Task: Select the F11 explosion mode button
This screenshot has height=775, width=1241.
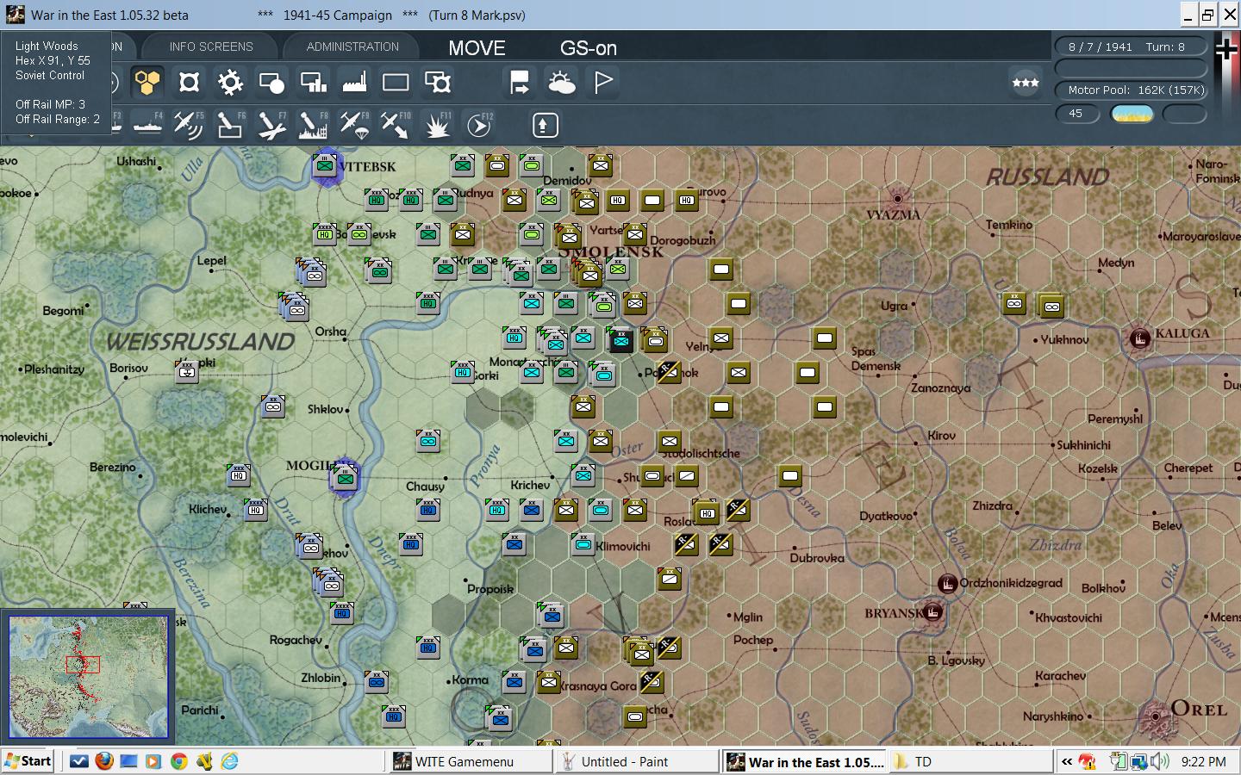Action: tap(437, 126)
